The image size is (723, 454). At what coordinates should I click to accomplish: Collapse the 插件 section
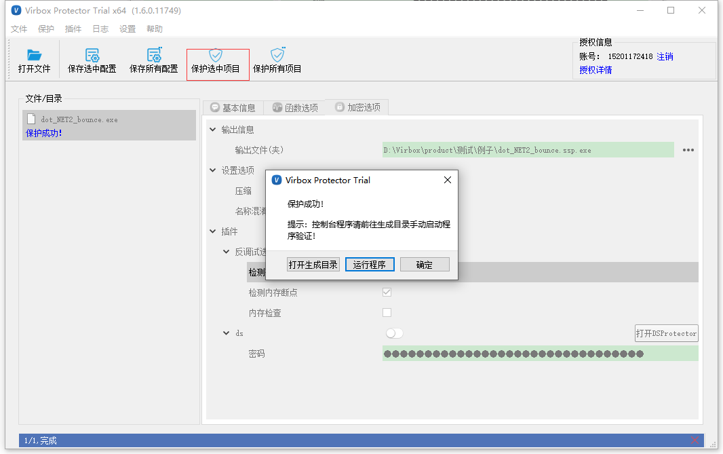212,231
